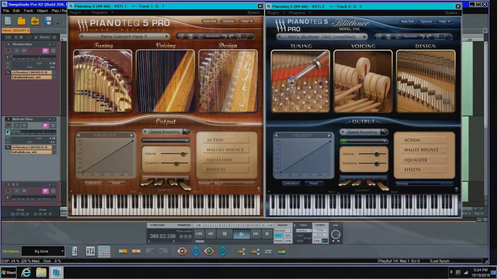Open File Explorer from the taskbar
497x279 pixels.
click(x=41, y=272)
